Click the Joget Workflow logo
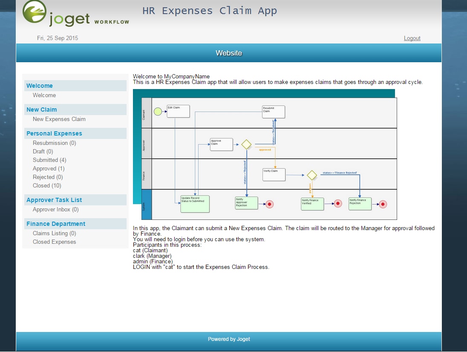 coord(76,13)
